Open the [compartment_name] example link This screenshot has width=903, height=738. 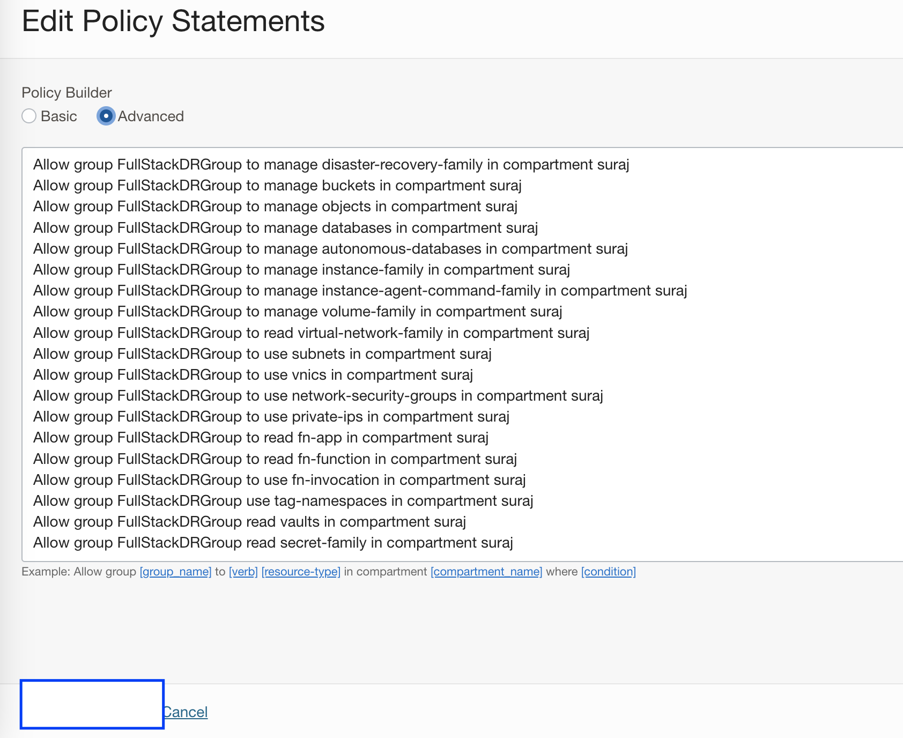point(486,572)
